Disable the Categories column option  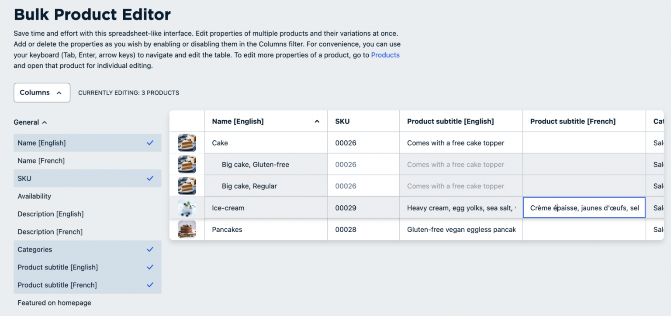[150, 249]
